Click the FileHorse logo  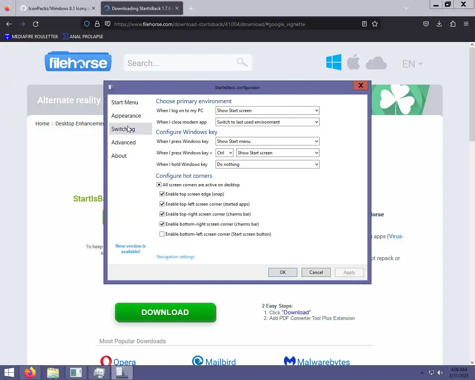[78, 62]
